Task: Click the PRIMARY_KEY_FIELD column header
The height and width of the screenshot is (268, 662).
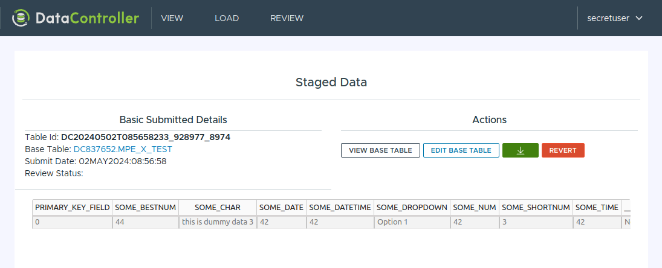Action: tap(73, 208)
